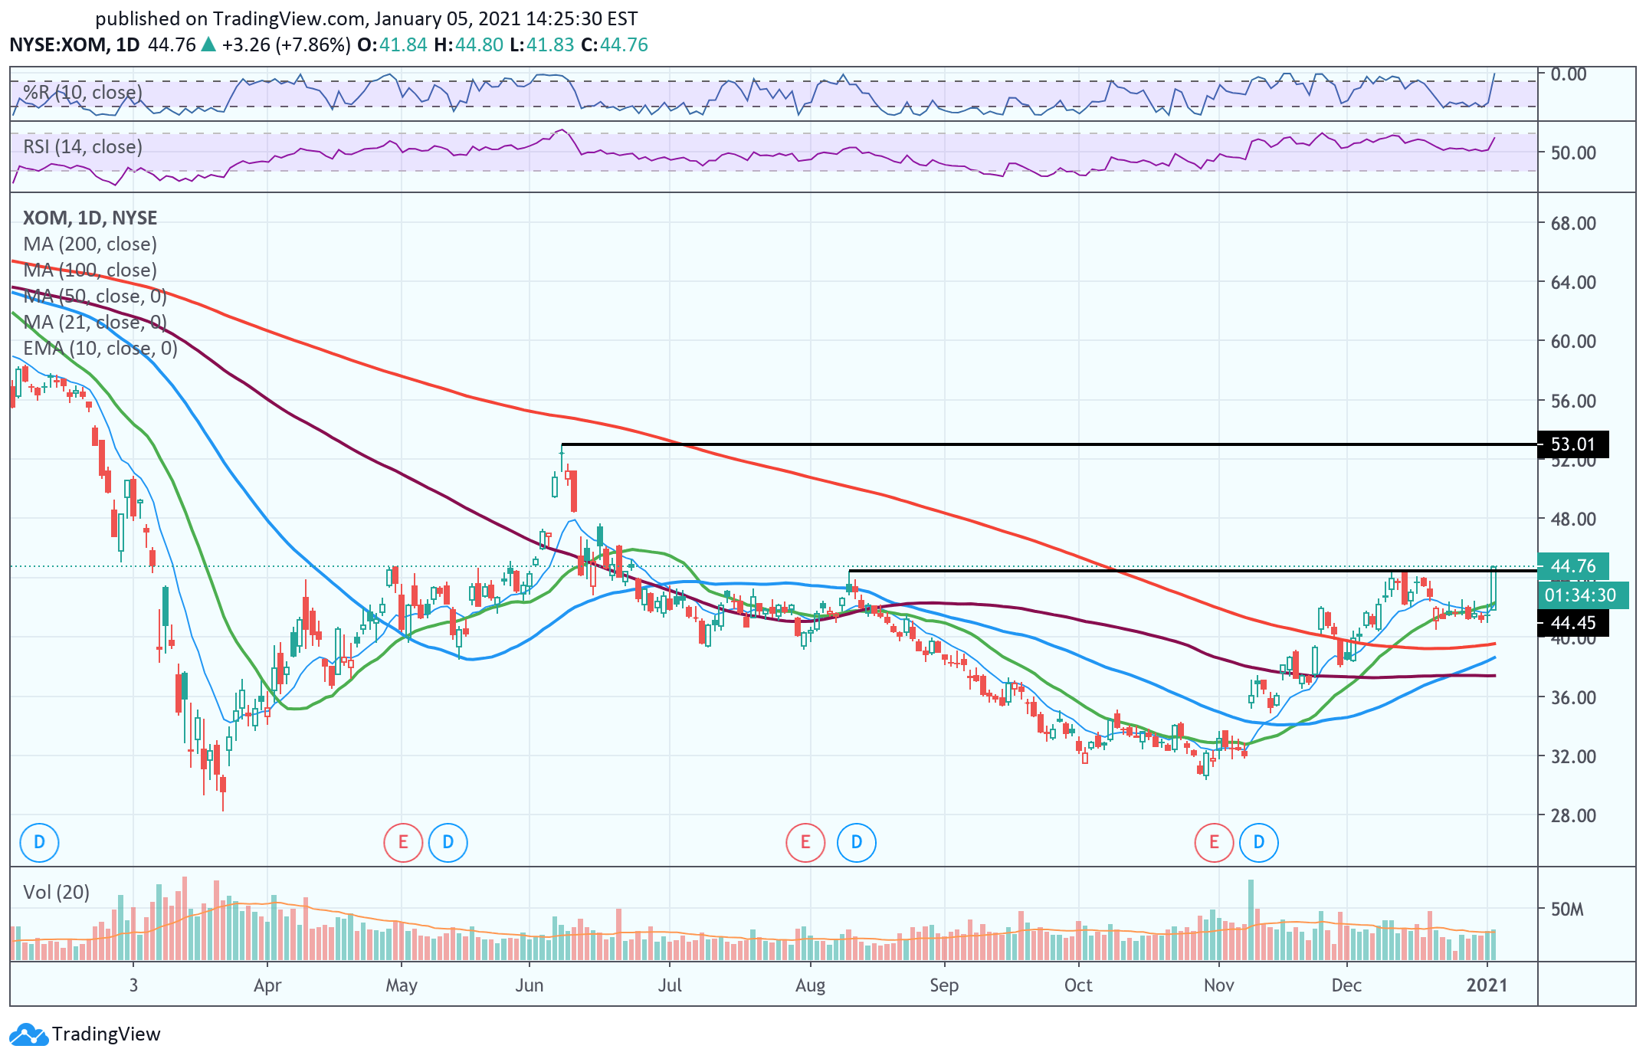1646x1062 pixels.
Task: Toggle the MA (200, close) overlay visibility
Action: click(89, 244)
